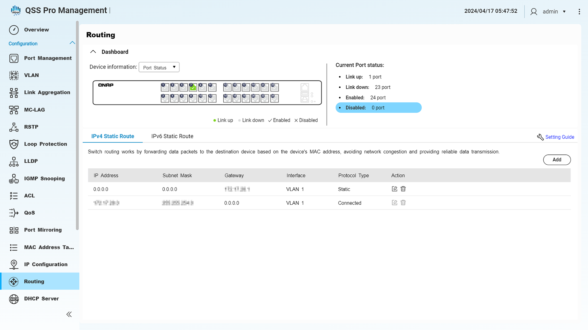Open IGMP Snooping from the sidebar icon

click(x=14, y=178)
